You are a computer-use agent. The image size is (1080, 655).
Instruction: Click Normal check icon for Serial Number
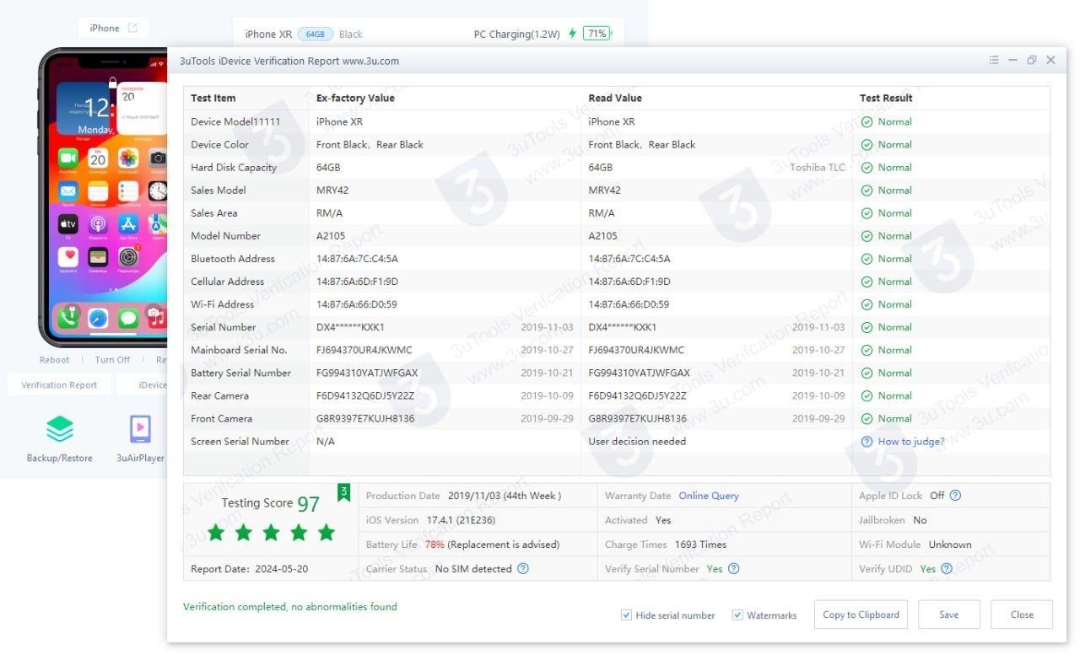pyautogui.click(x=867, y=327)
